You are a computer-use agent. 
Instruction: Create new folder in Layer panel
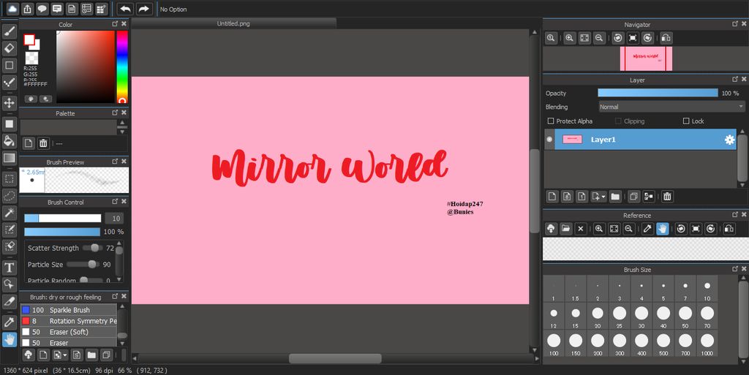615,196
